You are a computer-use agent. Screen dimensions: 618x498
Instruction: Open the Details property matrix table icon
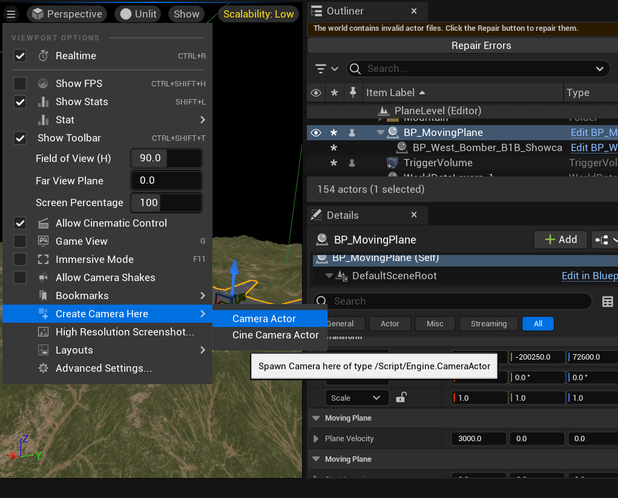(x=607, y=302)
